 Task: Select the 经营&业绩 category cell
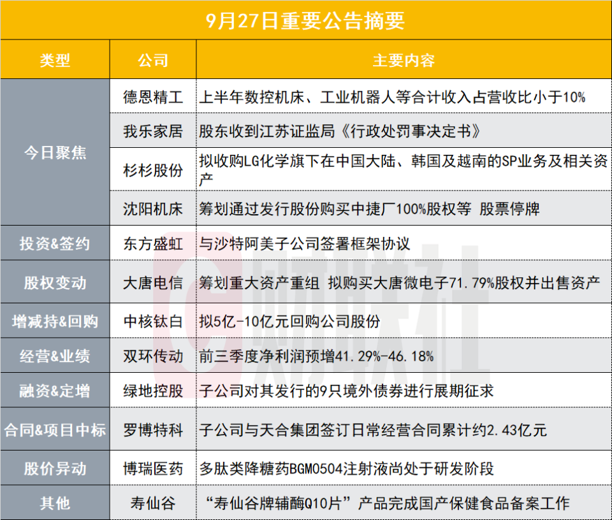[x=55, y=356]
